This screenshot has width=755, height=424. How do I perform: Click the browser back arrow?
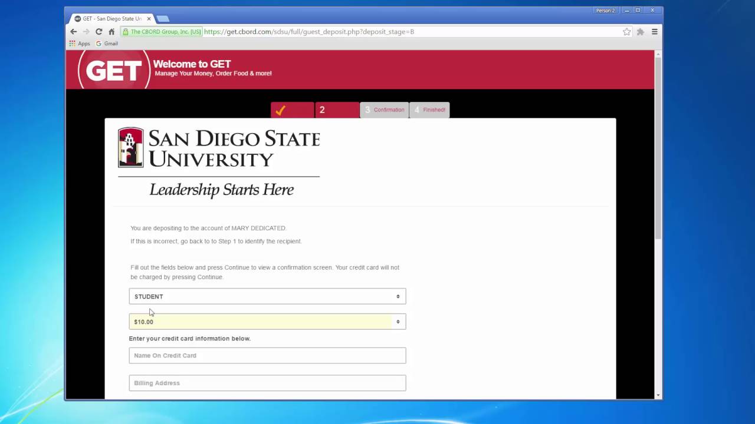click(74, 32)
